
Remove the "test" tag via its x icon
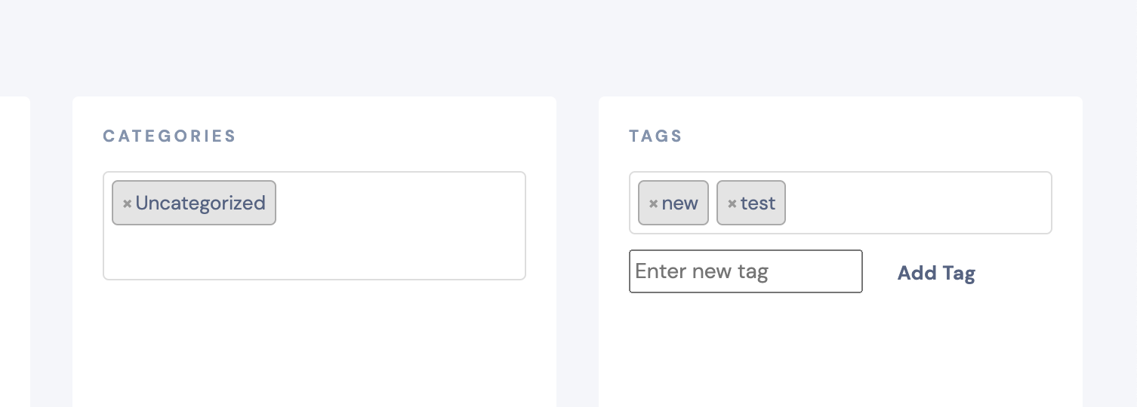click(x=732, y=203)
